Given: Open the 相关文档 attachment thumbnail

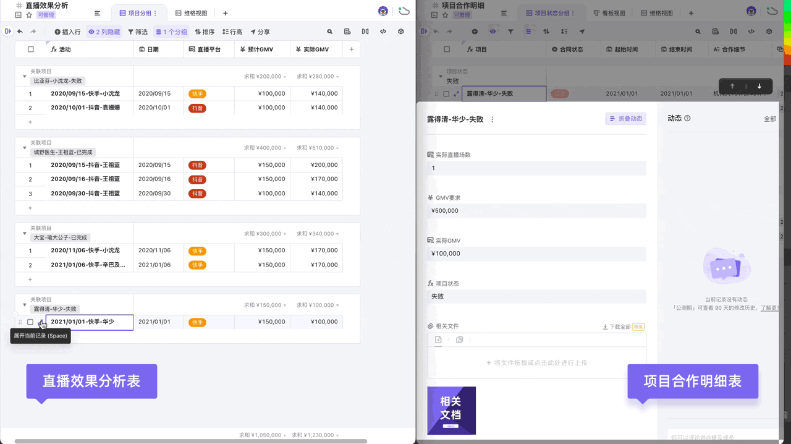Looking at the screenshot, I should (x=451, y=410).
